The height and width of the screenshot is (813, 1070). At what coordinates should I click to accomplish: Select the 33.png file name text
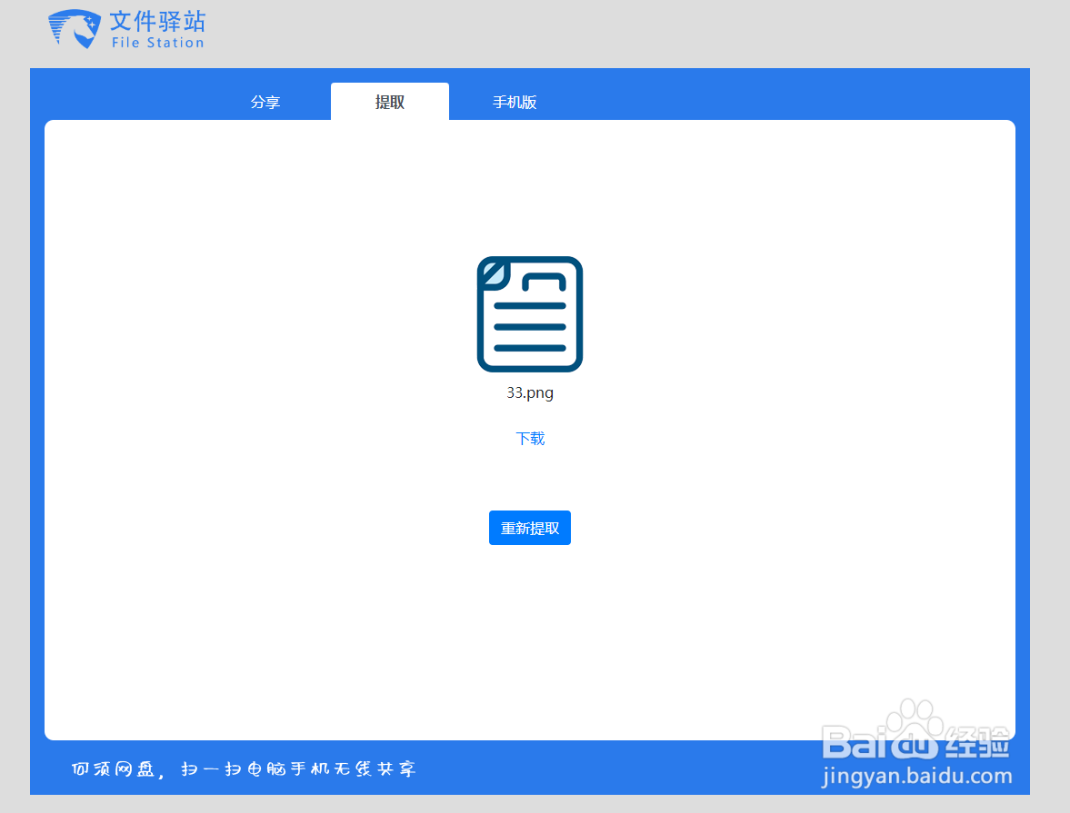point(530,392)
